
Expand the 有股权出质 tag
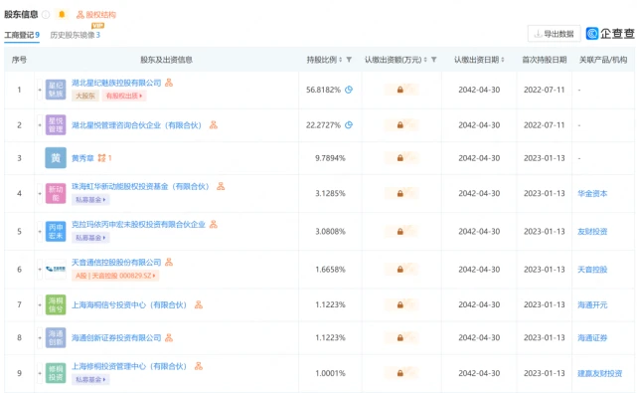tap(124, 97)
